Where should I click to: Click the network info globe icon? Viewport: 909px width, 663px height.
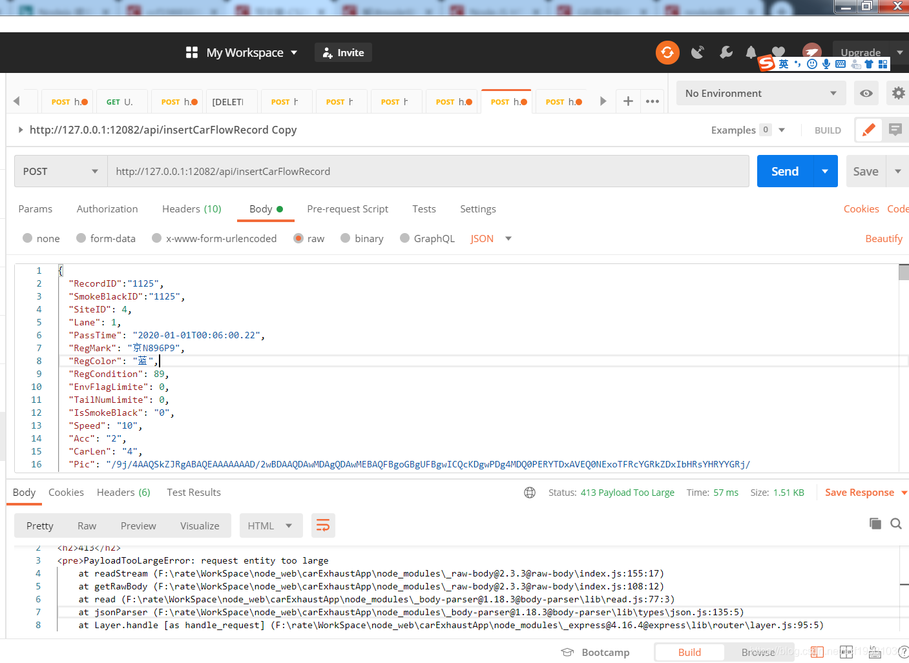click(x=530, y=492)
